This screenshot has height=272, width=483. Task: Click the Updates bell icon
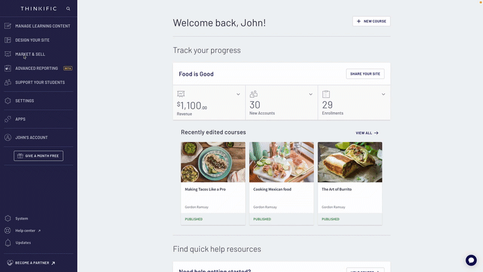(x=8, y=243)
